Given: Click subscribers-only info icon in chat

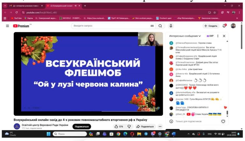Looking at the screenshot, I should (171, 121).
